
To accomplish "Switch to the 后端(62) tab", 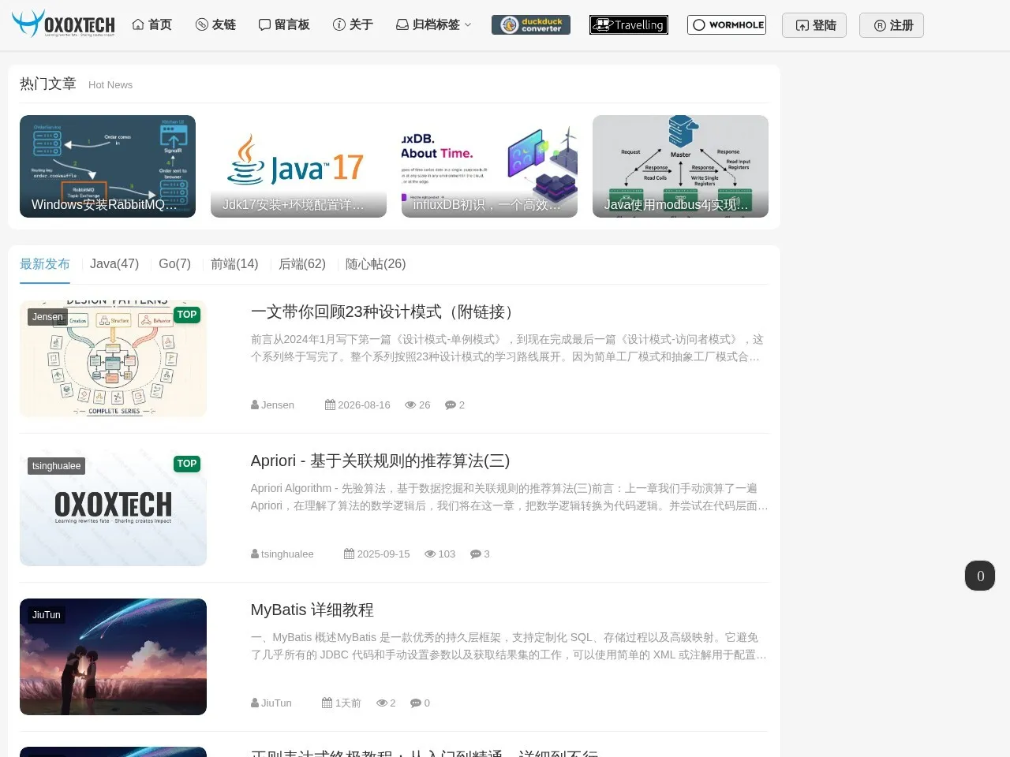I will (302, 264).
